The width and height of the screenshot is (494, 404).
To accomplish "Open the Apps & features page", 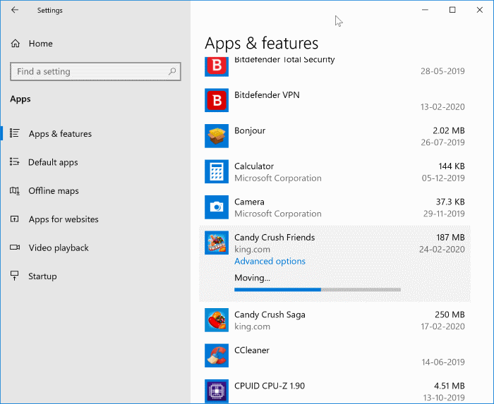I will (x=95, y=133).
